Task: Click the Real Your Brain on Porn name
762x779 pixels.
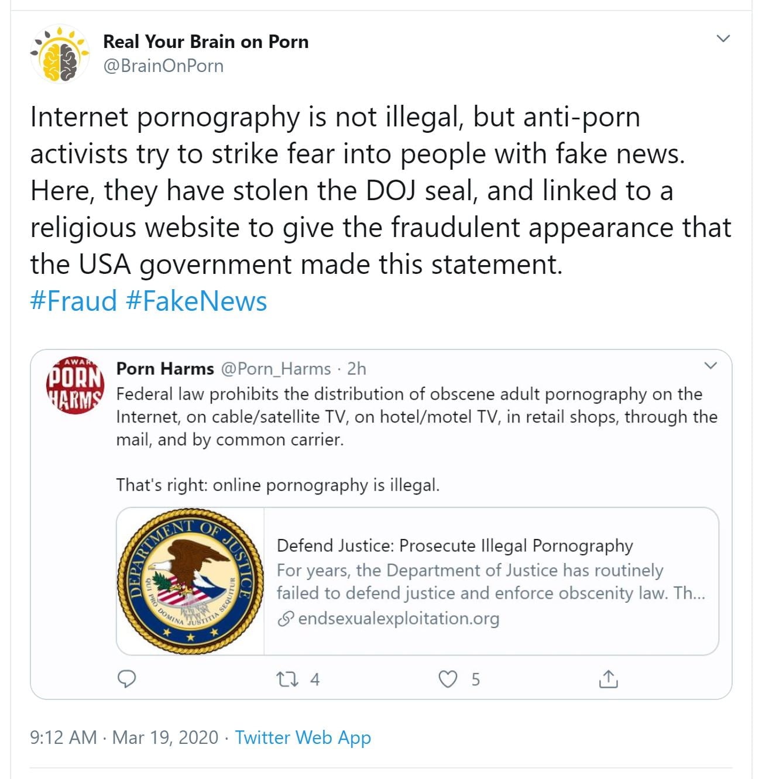Action: [205, 42]
